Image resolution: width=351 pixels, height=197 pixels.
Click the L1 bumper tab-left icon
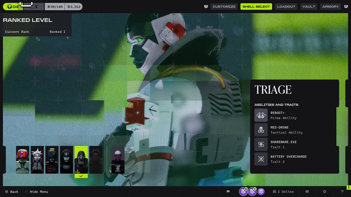click(206, 6)
